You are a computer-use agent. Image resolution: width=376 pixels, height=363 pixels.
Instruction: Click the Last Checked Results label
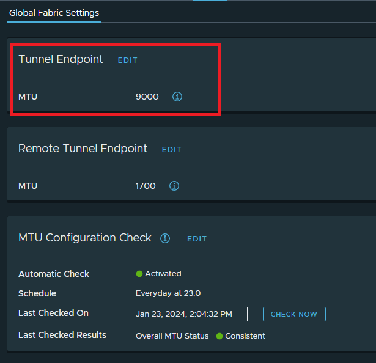[62, 335]
